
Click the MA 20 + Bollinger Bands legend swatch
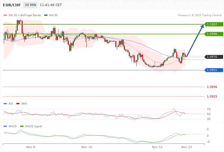point(5,15)
